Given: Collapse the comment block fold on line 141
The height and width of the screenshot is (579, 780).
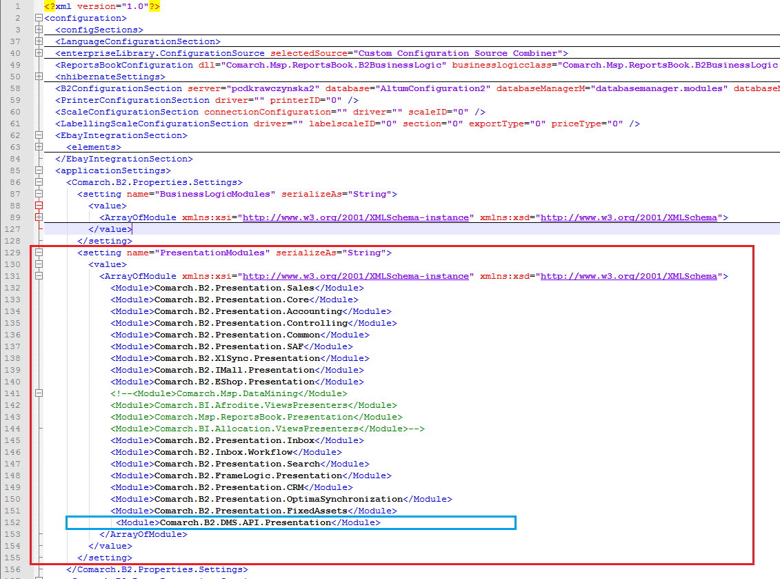Looking at the screenshot, I should point(39,393).
